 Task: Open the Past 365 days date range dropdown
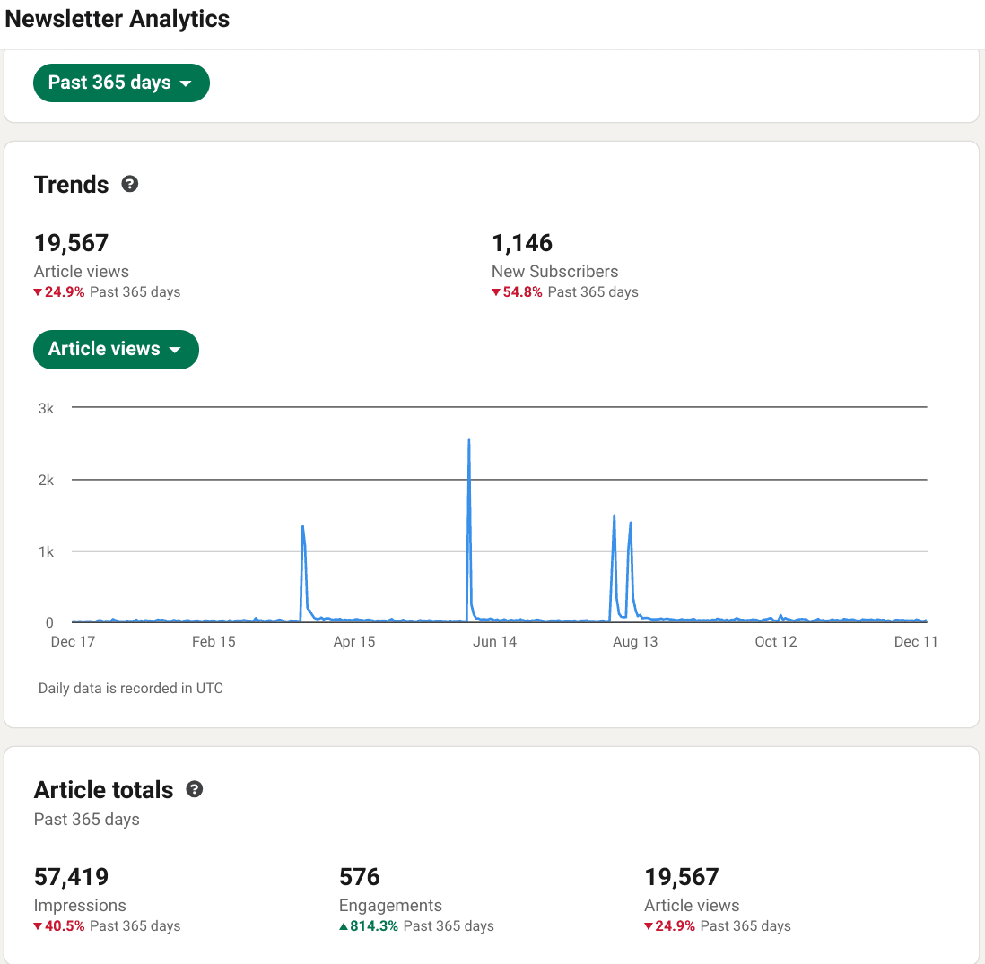[x=121, y=83]
